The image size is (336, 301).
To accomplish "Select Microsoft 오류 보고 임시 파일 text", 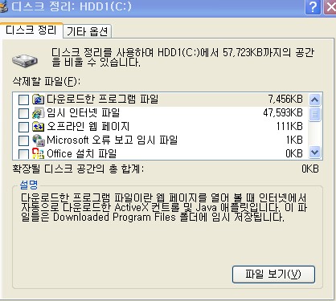I will [112, 140].
